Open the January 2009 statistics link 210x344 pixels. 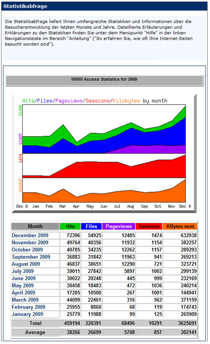click(28, 314)
